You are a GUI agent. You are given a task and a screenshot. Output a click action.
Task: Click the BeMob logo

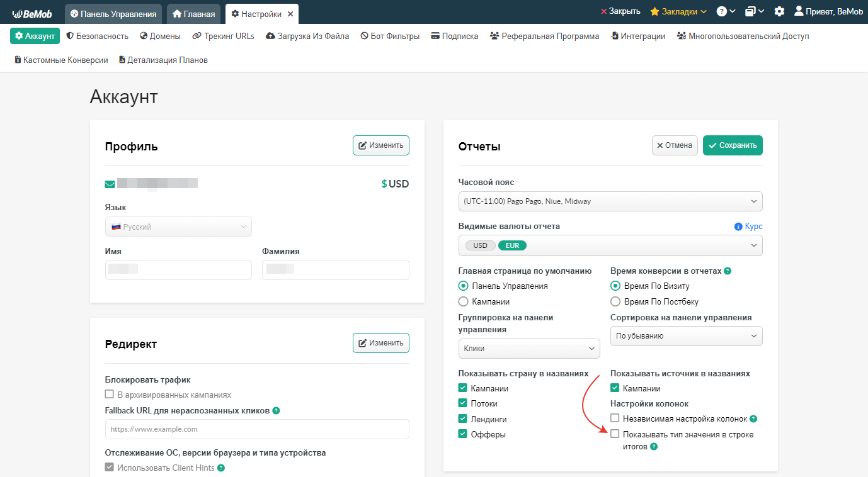[32, 13]
